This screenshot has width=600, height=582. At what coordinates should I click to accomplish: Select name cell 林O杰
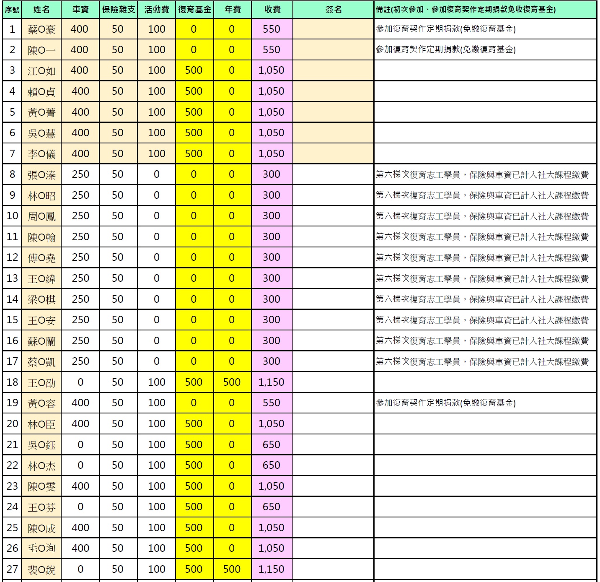click(x=41, y=465)
